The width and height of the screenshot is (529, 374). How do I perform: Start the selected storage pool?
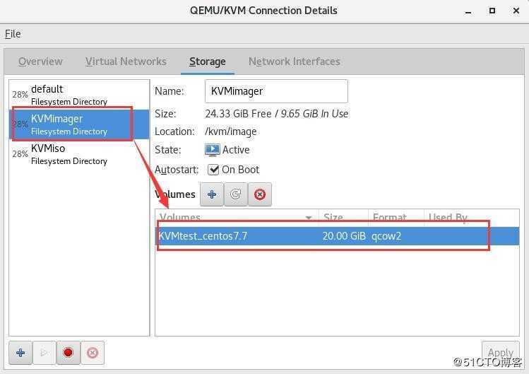44,353
